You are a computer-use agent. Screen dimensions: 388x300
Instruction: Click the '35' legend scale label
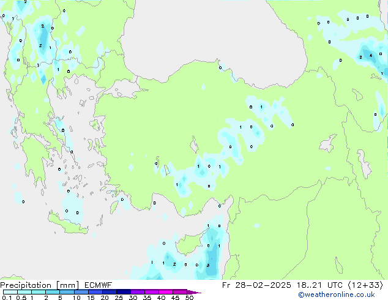click(147, 298)
